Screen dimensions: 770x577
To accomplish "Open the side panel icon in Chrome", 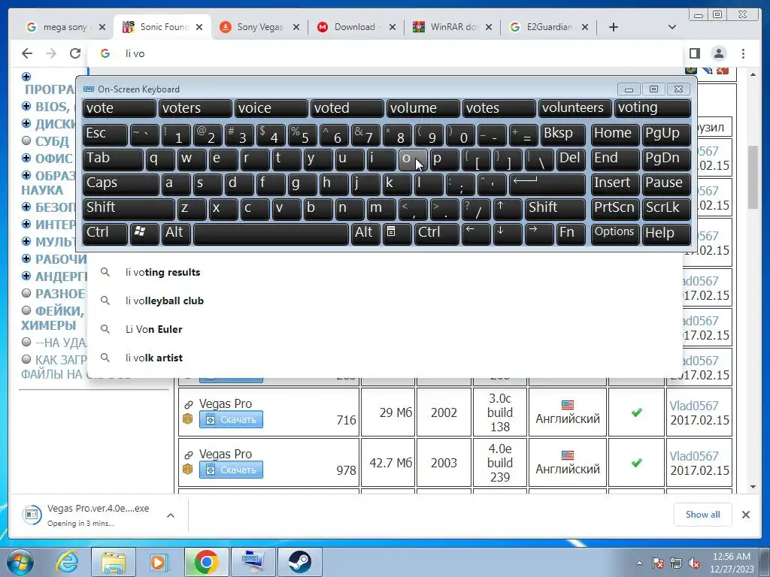I will point(694,53).
